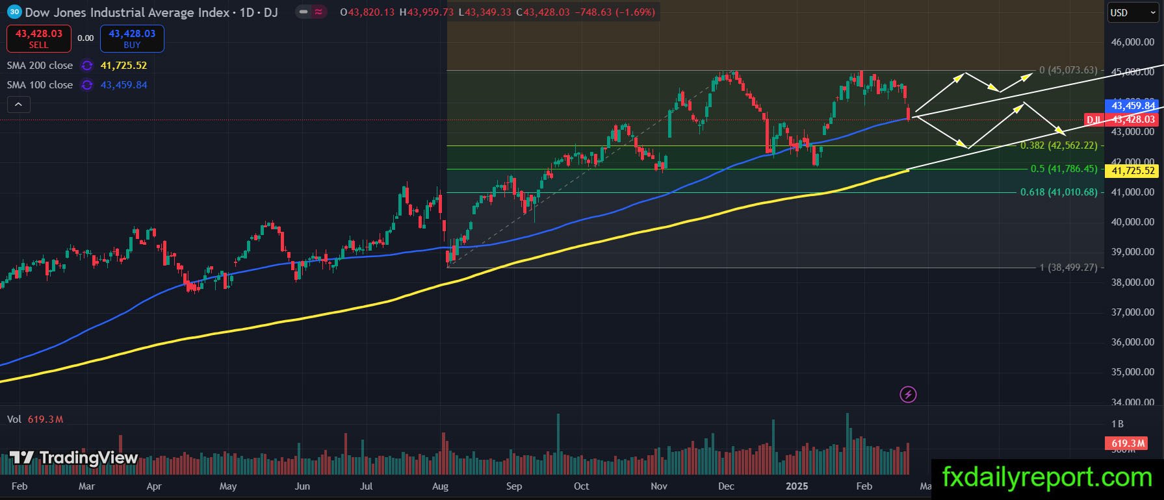Click the Oct label on time axis

(582, 486)
